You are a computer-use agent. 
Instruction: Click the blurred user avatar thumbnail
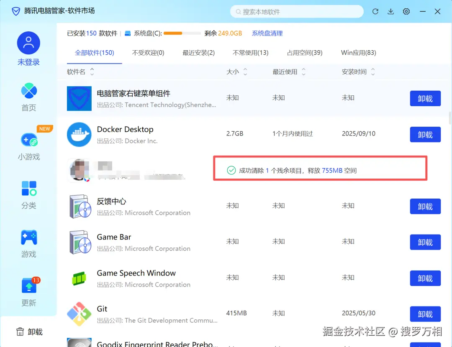pyautogui.click(x=79, y=170)
